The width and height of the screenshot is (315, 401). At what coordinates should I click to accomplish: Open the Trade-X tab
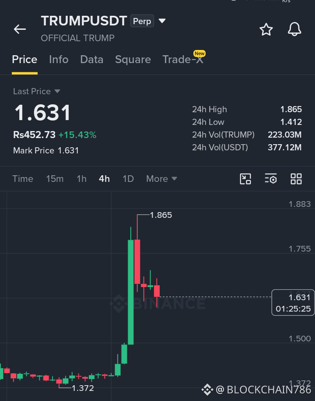click(183, 60)
